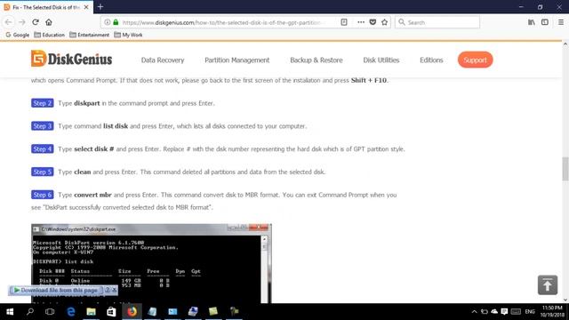The width and height of the screenshot is (569, 320).
Task: Select the Step 4 label
Action: tap(43, 148)
